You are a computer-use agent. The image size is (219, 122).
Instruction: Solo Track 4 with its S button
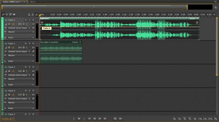(29, 91)
